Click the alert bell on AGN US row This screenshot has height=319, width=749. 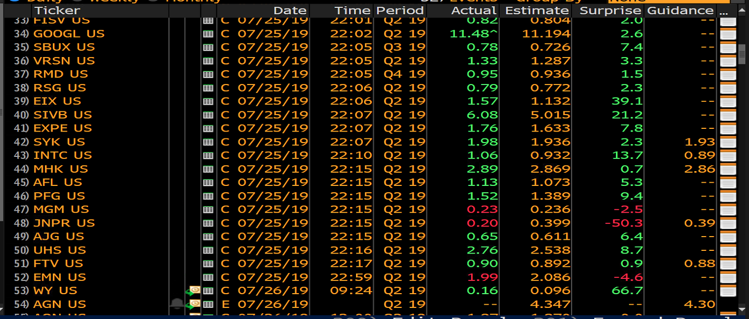[176, 304]
